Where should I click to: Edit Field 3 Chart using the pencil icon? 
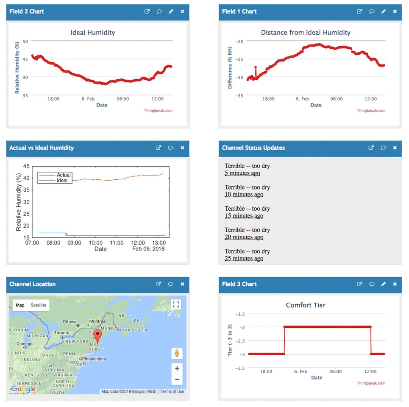click(383, 284)
